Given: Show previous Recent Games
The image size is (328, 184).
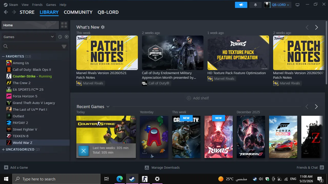Looking at the screenshot, I should point(307,107).
